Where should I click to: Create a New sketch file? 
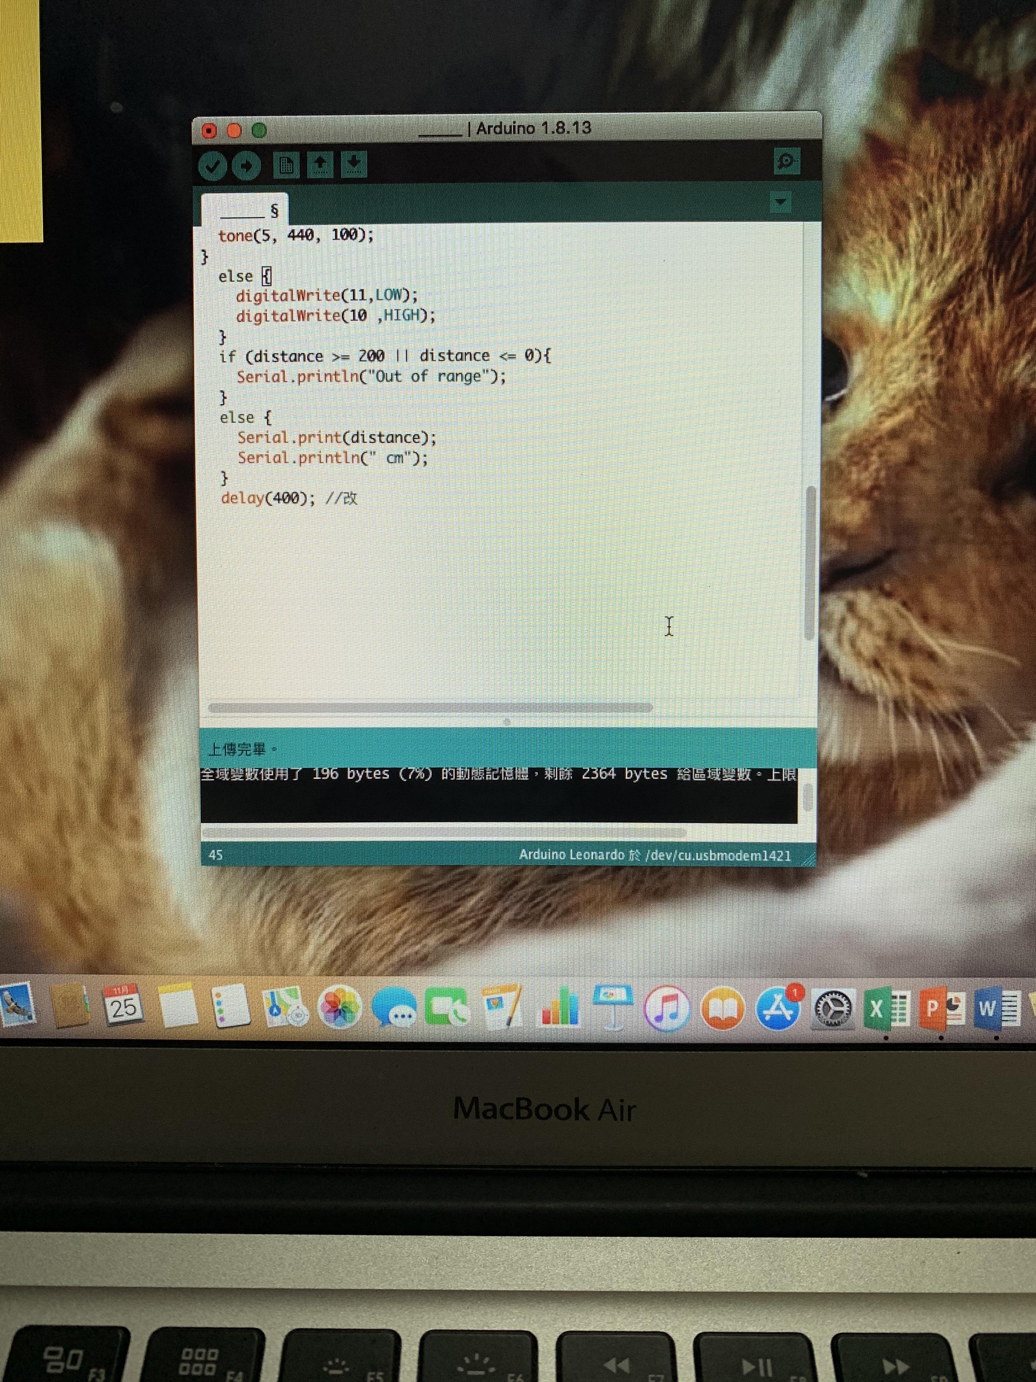tap(286, 166)
